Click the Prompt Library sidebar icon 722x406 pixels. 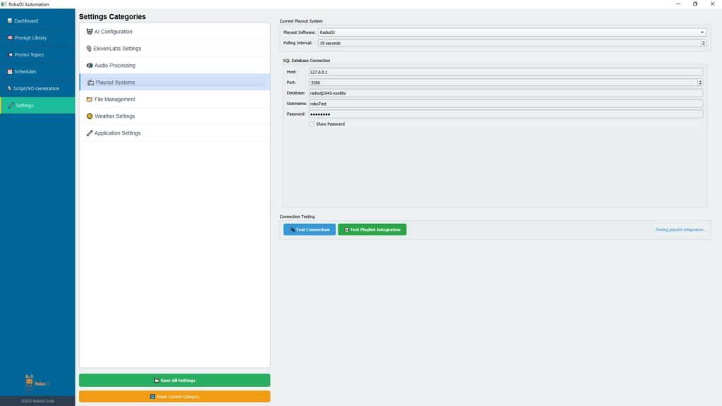(10, 38)
